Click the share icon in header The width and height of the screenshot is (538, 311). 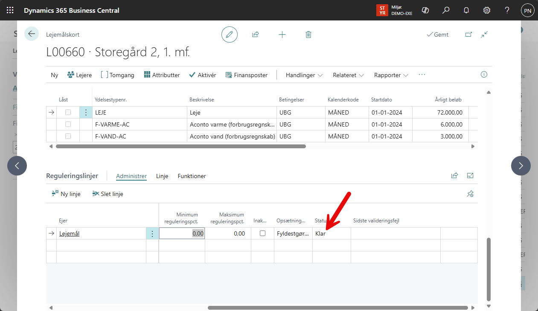[256, 35]
